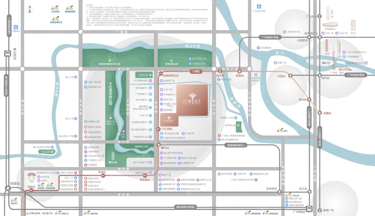
Task: Click the 沥滘站 station marker
Action: click(320, 113)
